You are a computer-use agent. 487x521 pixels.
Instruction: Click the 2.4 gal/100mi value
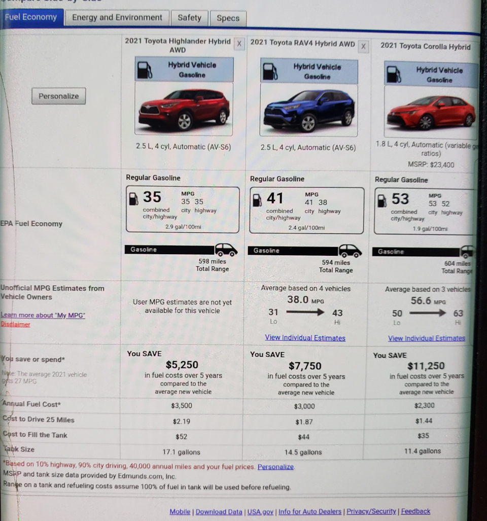pyautogui.click(x=306, y=228)
